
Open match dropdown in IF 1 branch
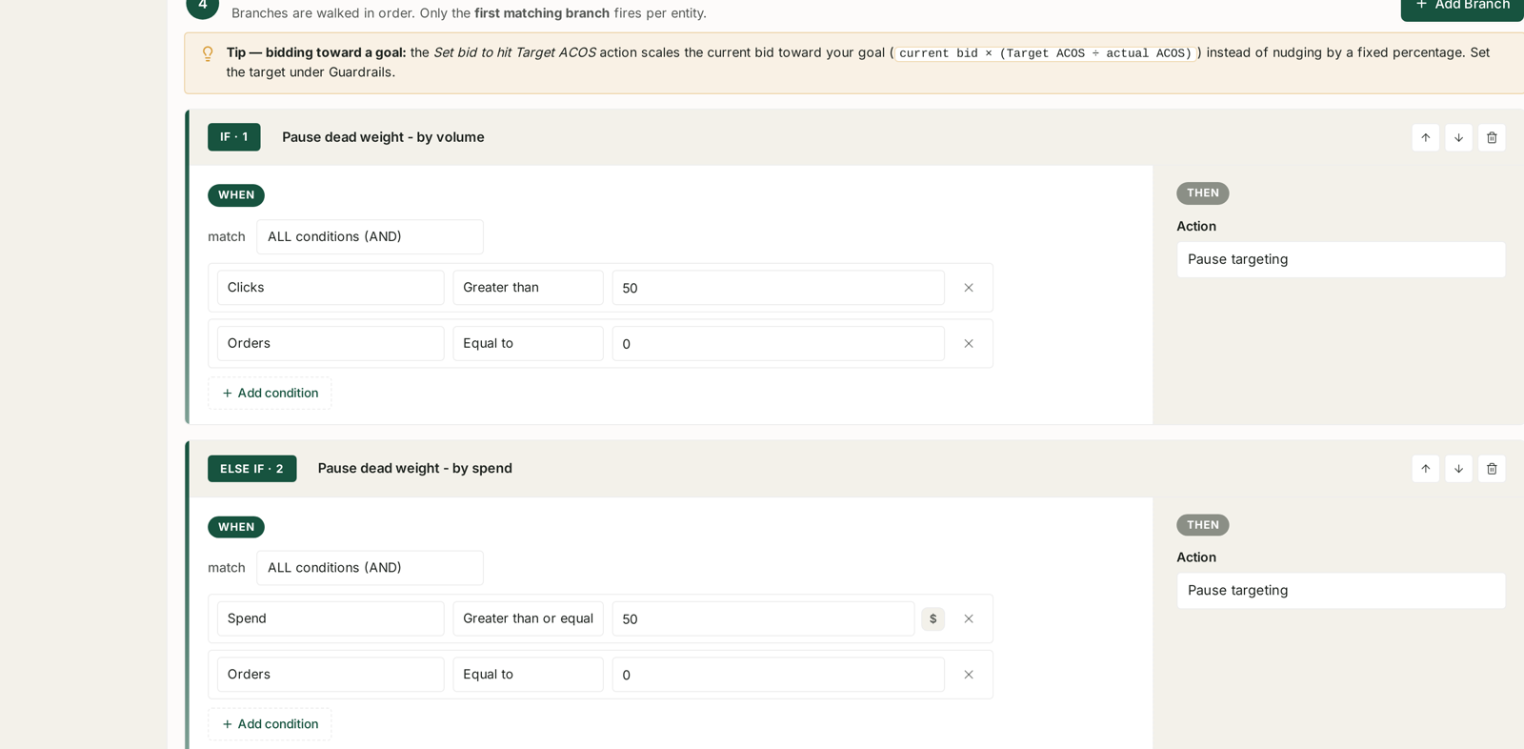[370, 237]
